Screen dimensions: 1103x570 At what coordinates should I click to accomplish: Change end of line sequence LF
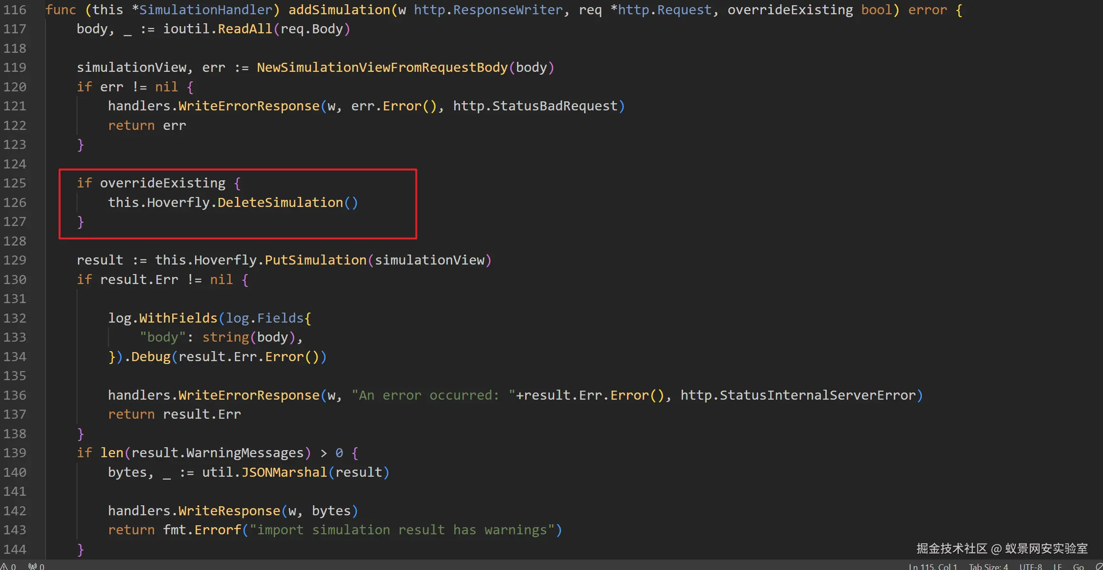tap(1057, 566)
